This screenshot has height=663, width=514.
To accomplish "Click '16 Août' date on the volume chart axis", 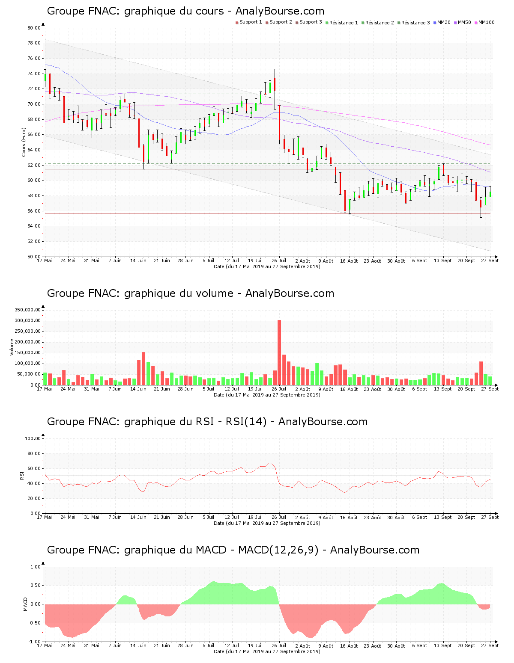I will (349, 389).
